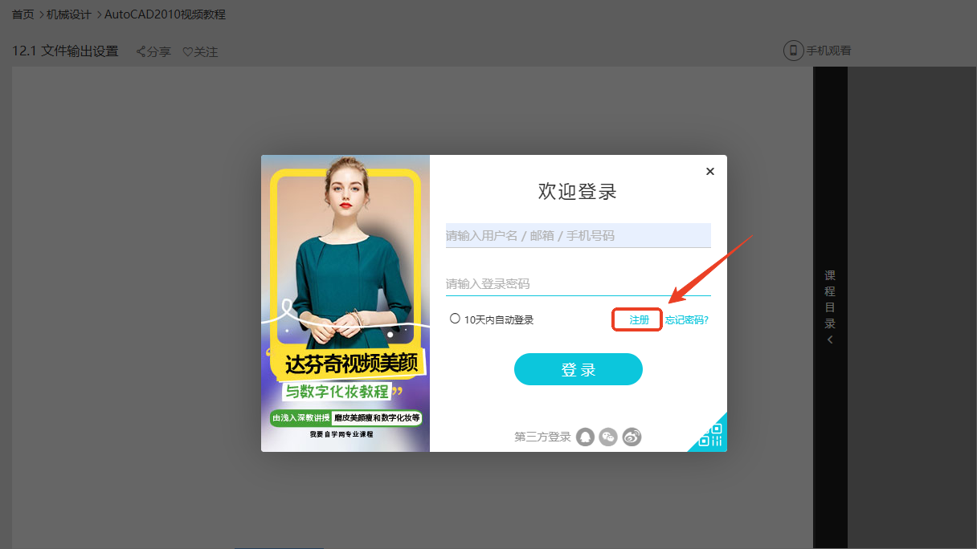The height and width of the screenshot is (549, 977).
Task: Click the 注册 register link
Action: [x=639, y=319]
